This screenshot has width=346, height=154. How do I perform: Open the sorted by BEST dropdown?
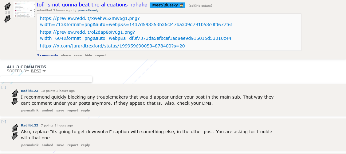38,71
